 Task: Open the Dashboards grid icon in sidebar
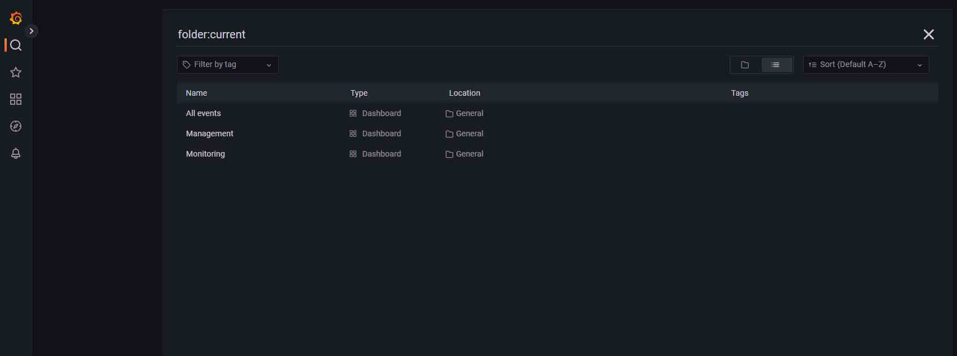point(16,99)
